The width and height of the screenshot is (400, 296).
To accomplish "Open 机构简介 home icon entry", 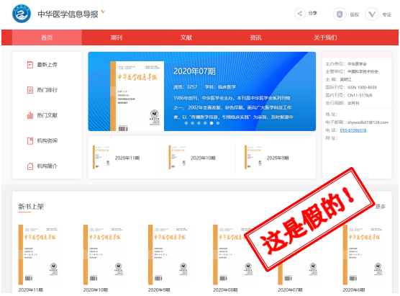I will [x=42, y=166].
